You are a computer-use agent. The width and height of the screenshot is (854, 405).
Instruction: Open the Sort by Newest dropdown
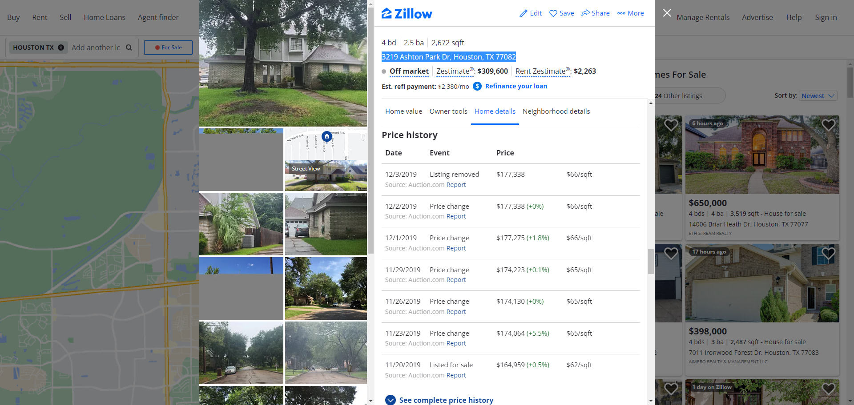(818, 96)
